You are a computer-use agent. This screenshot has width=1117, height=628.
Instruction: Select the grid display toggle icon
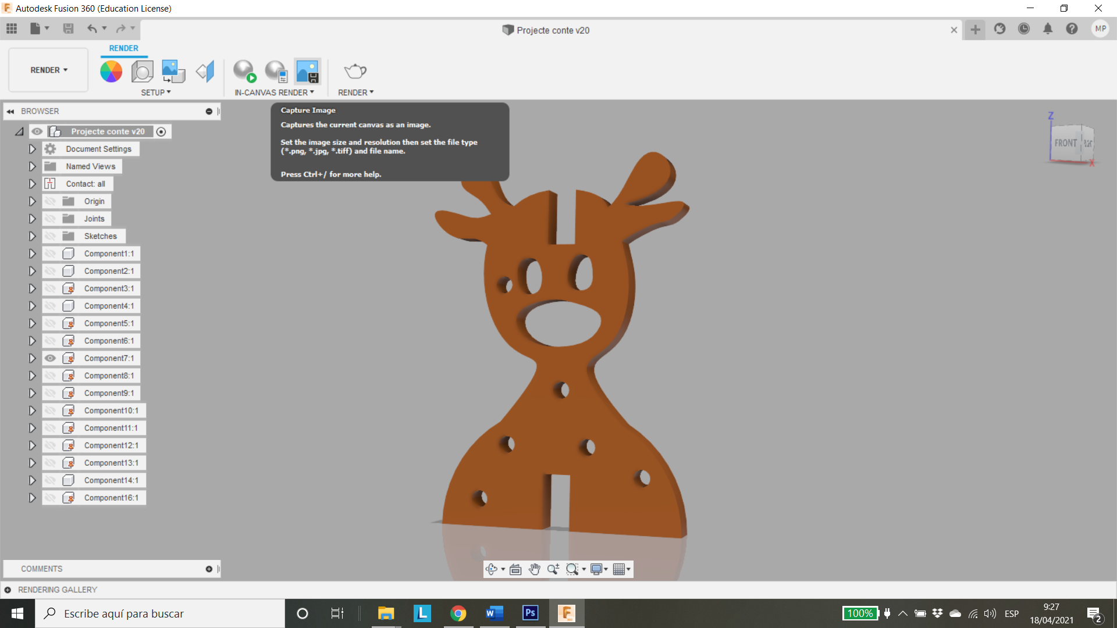(x=620, y=569)
